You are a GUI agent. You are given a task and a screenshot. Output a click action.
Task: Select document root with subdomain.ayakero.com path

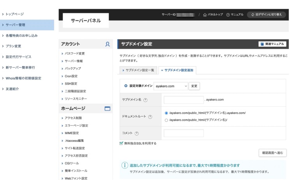pos(166,113)
